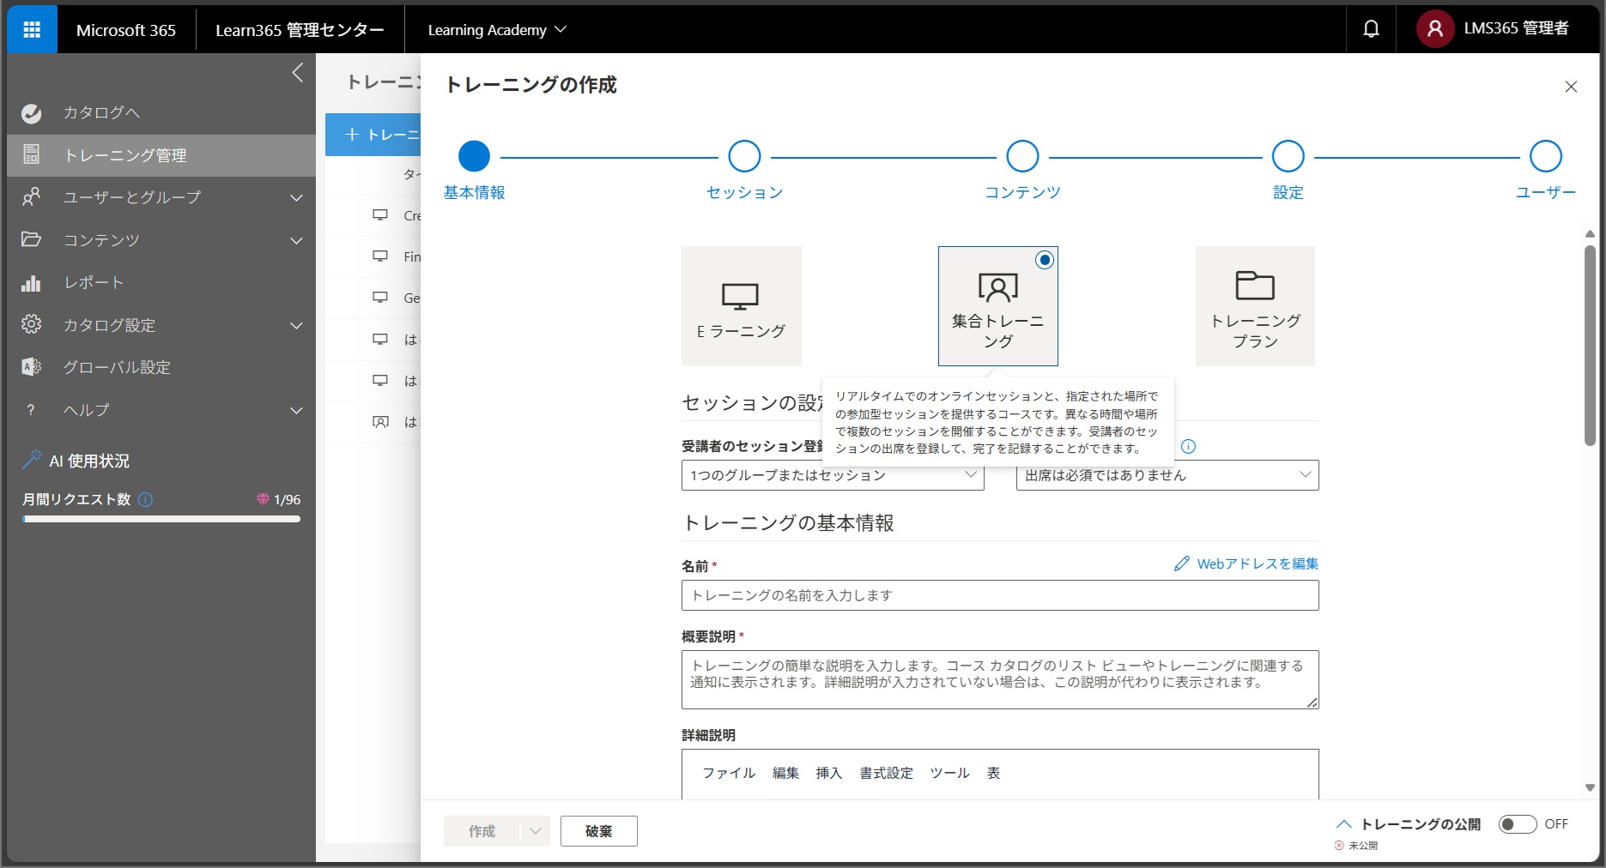Click the scrollbar down arrow
This screenshot has height=868, width=1606.
point(1590,787)
